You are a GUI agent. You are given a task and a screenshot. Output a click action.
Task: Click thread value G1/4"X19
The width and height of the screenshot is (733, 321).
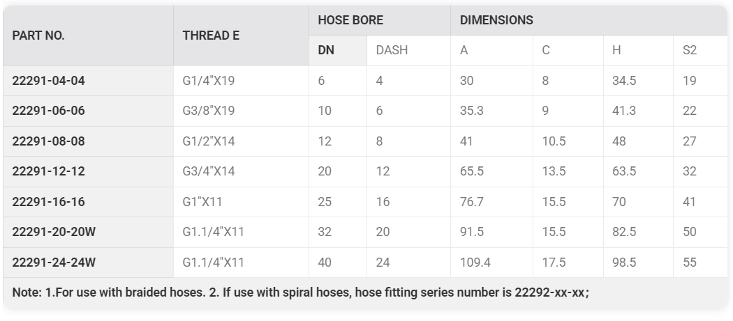tap(209, 81)
